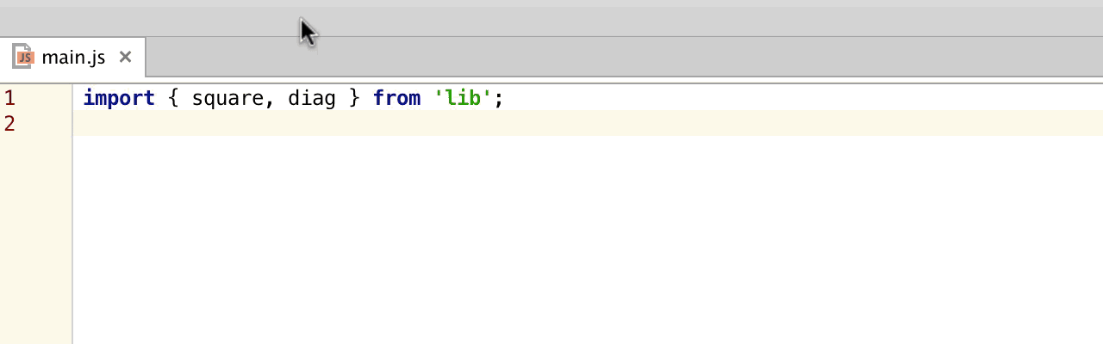Click the 'square' identifier in the import
This screenshot has width=1103, height=344.
(227, 98)
